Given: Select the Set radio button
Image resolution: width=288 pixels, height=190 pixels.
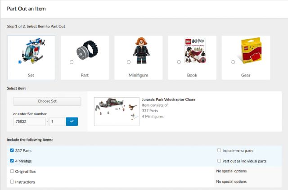Looking at the screenshot, I should pyautogui.click(x=20, y=62).
